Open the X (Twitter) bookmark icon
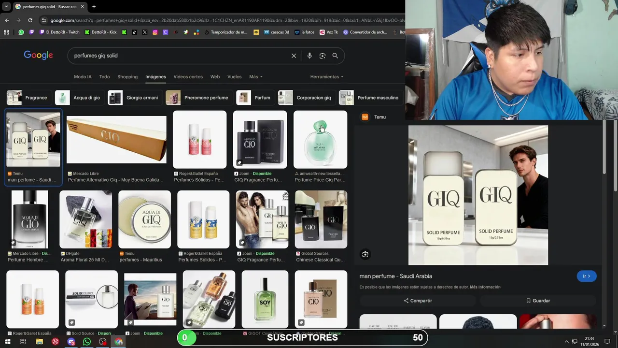618x348 pixels. [145, 32]
